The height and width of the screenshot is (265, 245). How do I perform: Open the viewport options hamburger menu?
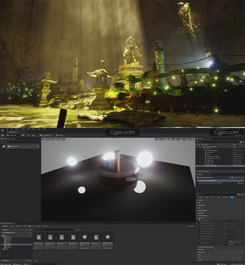[x=43, y=139]
